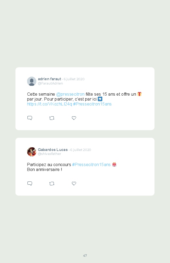Click the @pressecitron mention

70,94
